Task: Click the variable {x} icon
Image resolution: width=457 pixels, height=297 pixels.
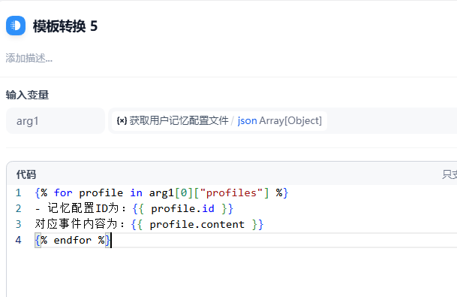Action: (122, 120)
